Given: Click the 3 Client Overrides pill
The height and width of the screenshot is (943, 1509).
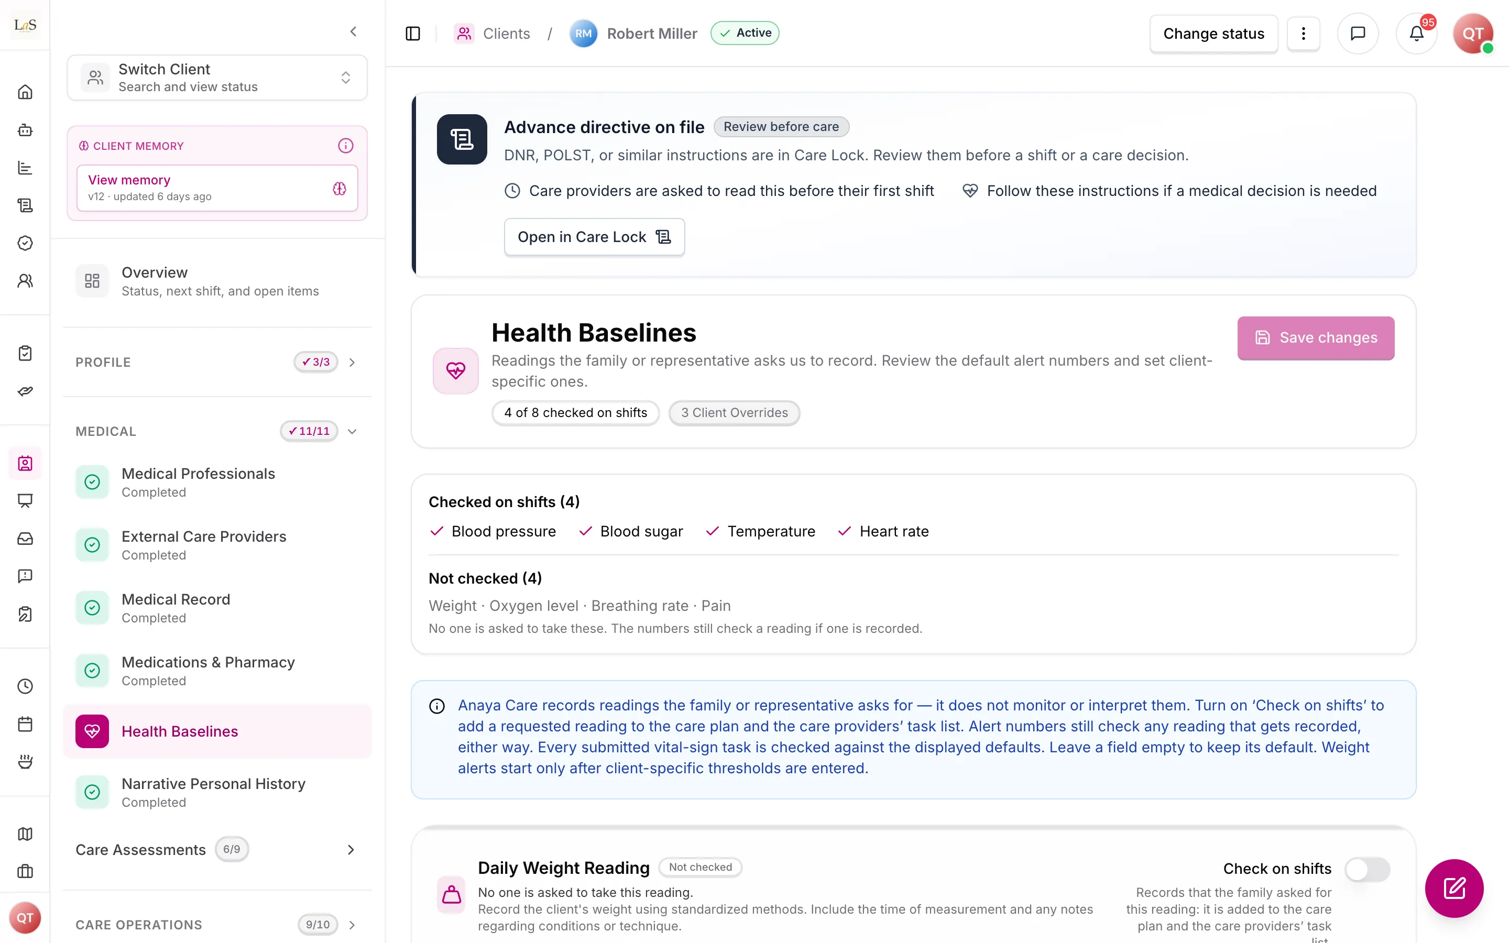Looking at the screenshot, I should click(734, 413).
